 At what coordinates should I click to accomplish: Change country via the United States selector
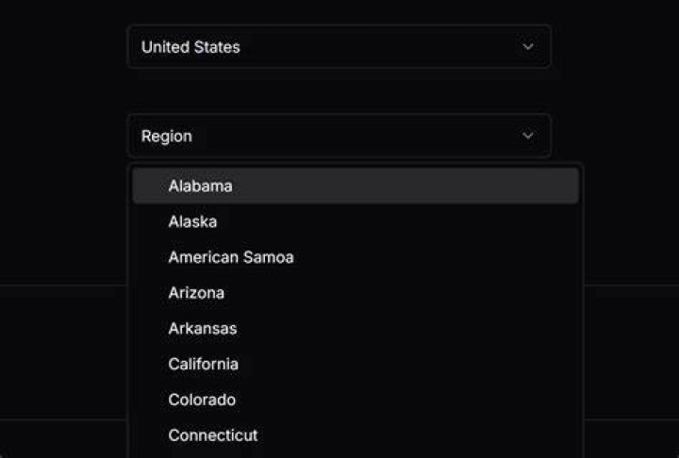tap(339, 47)
